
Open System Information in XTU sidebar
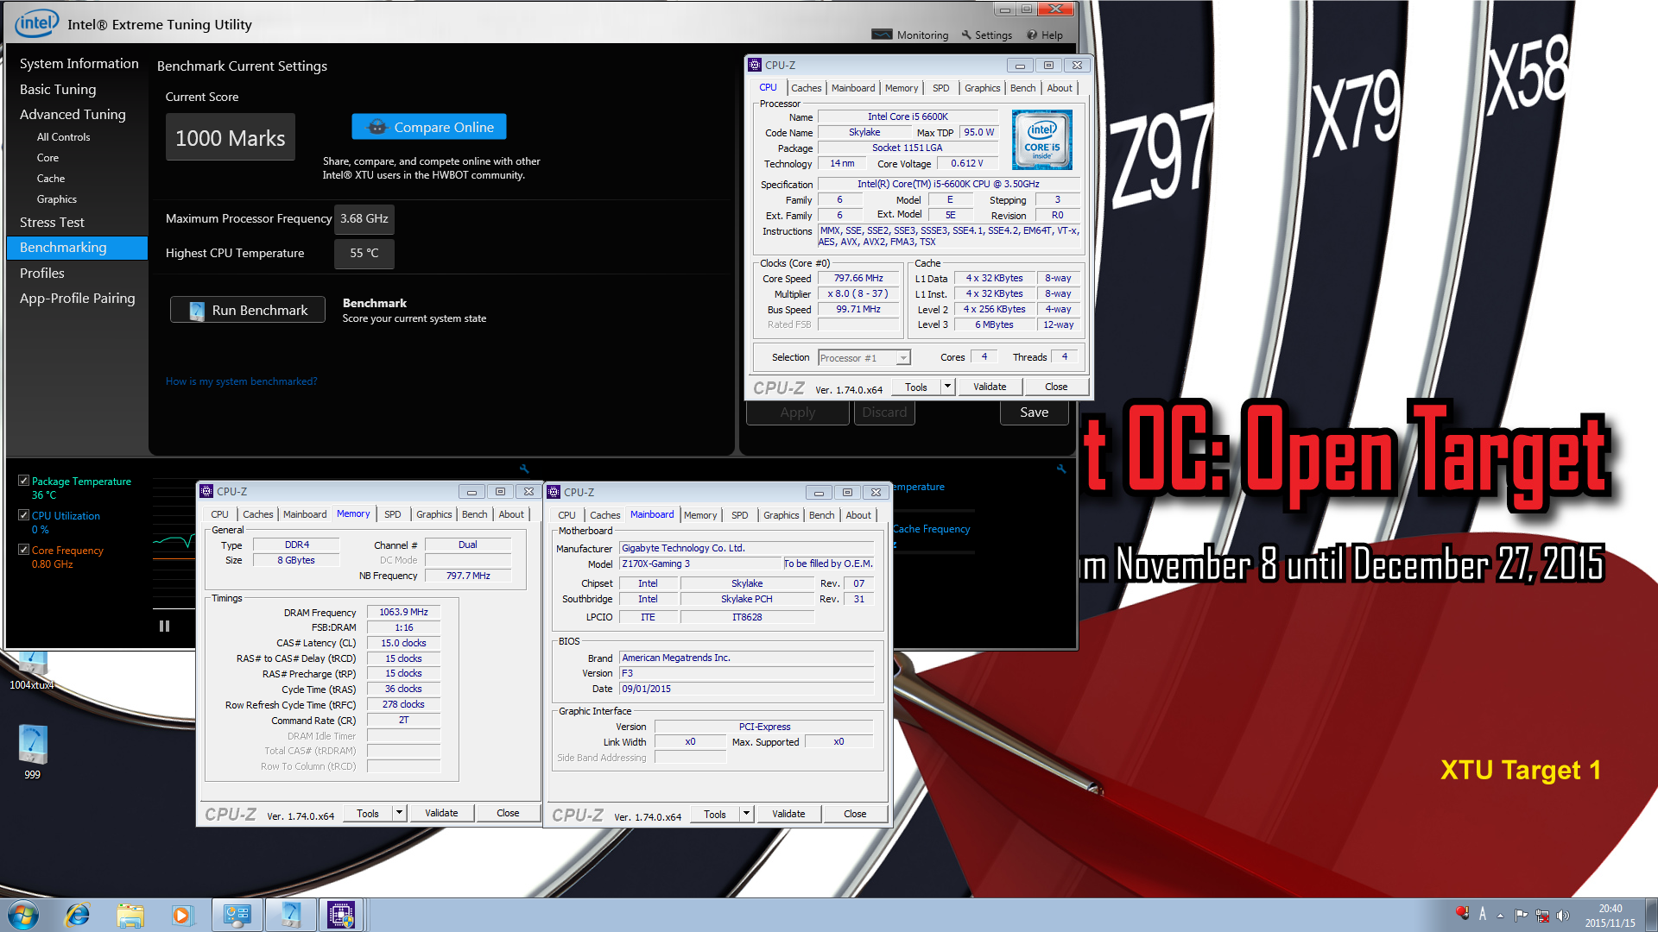click(79, 64)
